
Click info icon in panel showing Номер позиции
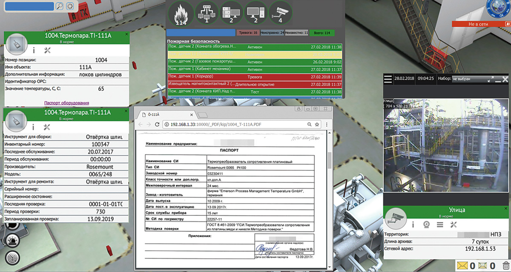(x=34, y=50)
